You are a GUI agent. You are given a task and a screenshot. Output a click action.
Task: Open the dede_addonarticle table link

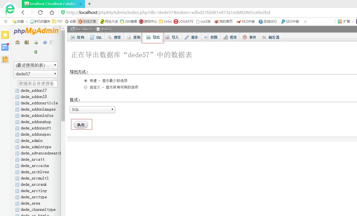39,103
